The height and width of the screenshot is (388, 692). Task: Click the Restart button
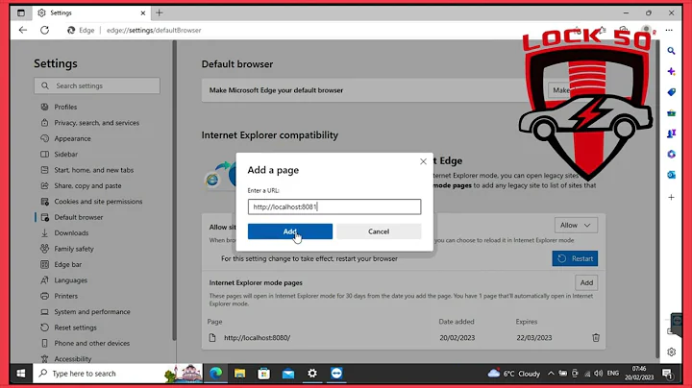pos(575,258)
